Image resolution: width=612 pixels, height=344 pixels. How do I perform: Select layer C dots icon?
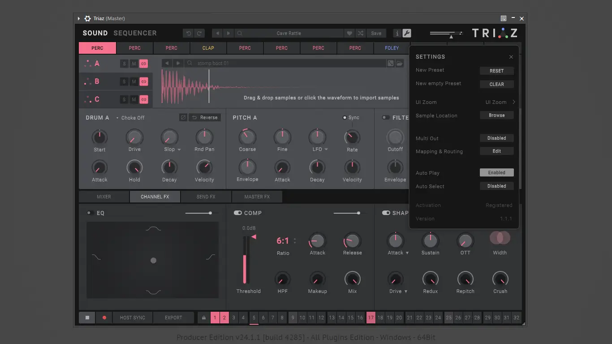coord(88,99)
